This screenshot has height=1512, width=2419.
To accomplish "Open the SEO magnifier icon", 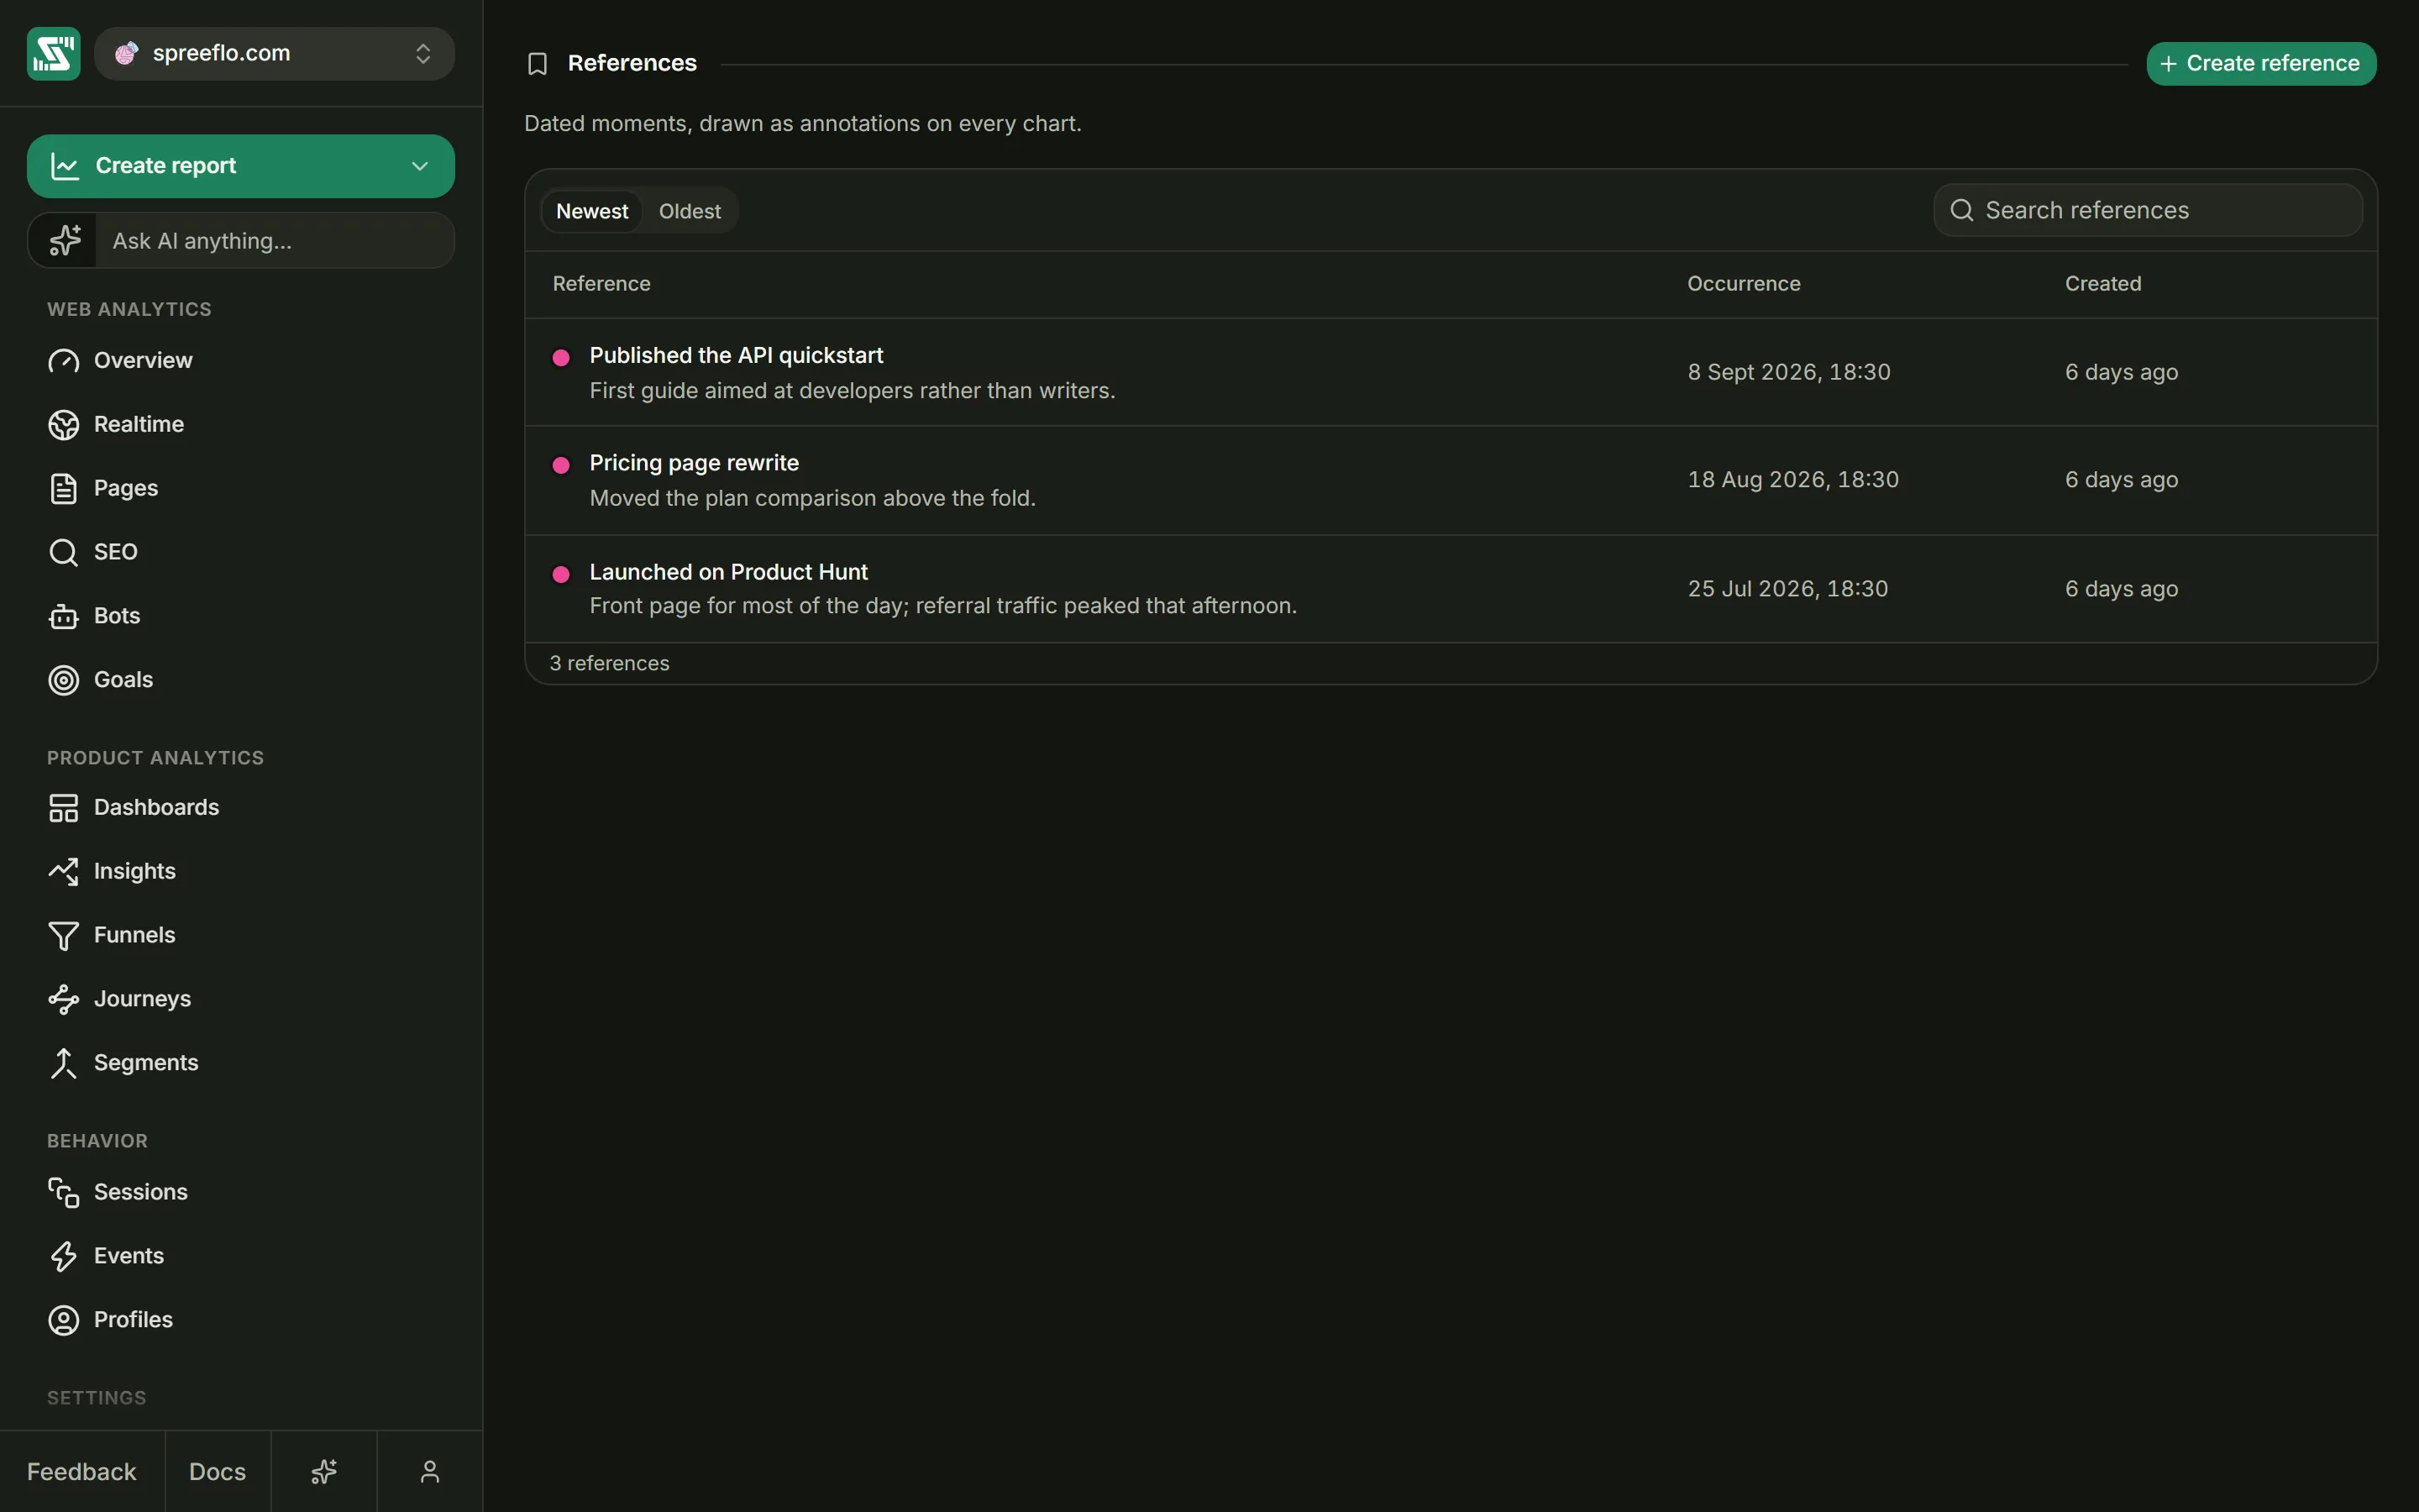I will tap(64, 552).
